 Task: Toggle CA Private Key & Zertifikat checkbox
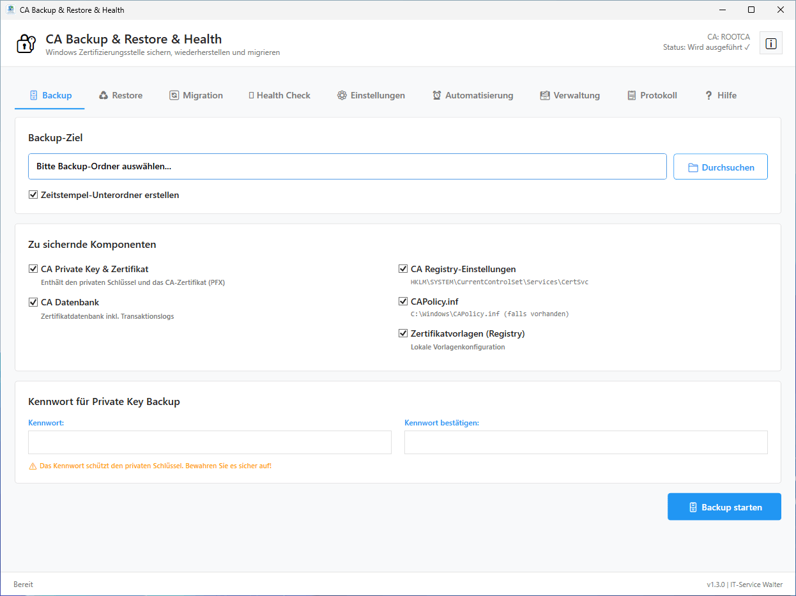click(33, 269)
